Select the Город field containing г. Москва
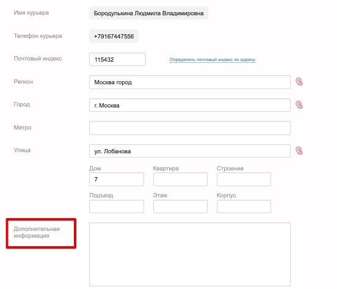Image resolution: width=342 pixels, height=292 pixels. click(x=190, y=105)
